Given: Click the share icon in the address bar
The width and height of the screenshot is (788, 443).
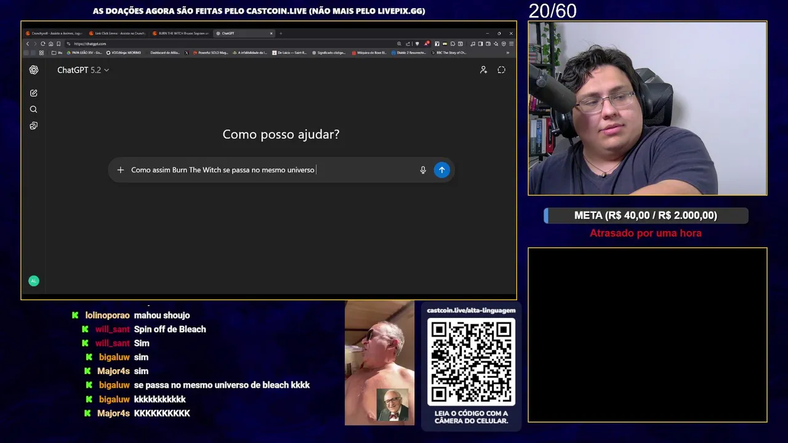Looking at the screenshot, I should [408, 44].
